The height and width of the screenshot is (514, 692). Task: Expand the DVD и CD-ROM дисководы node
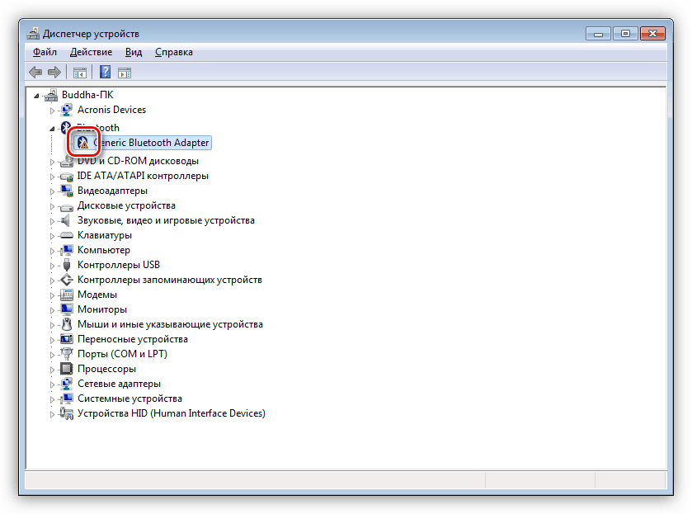(x=52, y=162)
